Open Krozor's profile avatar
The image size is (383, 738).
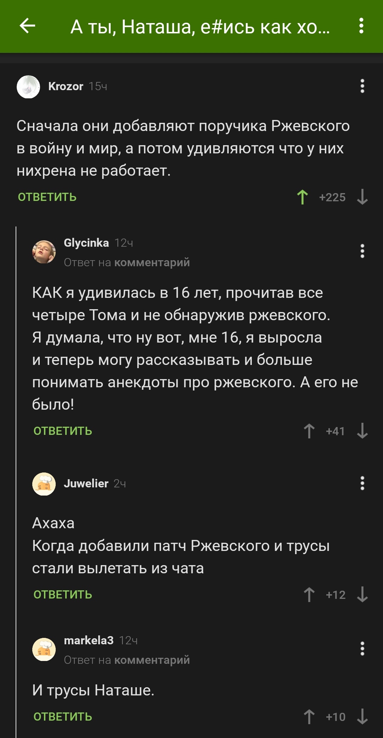point(28,87)
